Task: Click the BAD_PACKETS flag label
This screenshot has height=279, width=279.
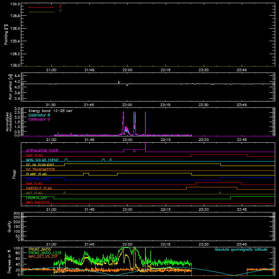Action: tap(38, 202)
